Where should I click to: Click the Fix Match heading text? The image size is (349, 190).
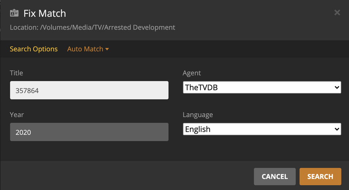coord(45,13)
